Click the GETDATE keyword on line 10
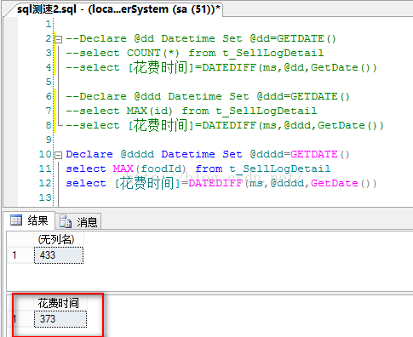413x337 pixels. 314,154
